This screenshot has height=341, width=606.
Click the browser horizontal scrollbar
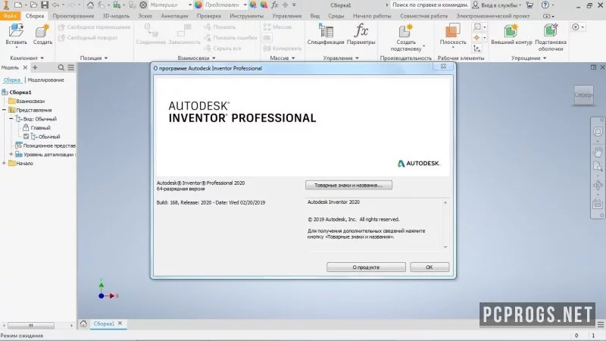(x=30, y=325)
